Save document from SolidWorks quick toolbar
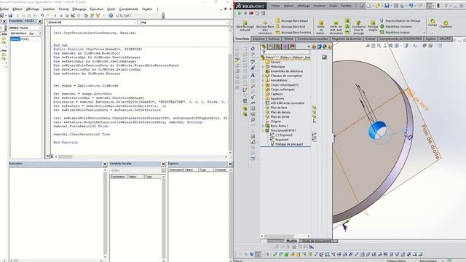Viewport: 466px width, 262px height. (x=387, y=6)
